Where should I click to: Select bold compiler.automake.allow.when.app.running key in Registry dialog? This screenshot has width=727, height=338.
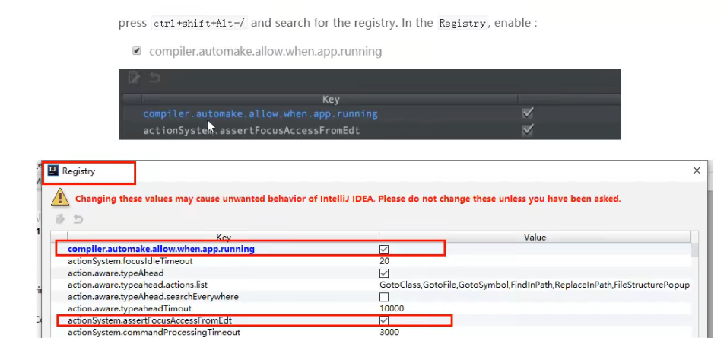[x=161, y=249]
